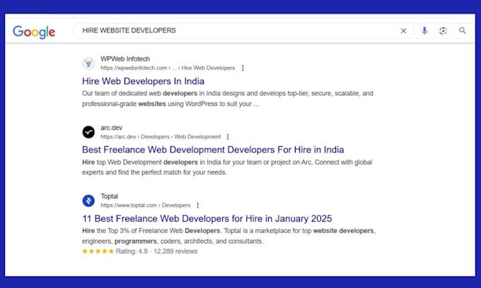This screenshot has height=288, width=481.
Task: Click the WPWeb Infotech favicon
Action: 88,63
